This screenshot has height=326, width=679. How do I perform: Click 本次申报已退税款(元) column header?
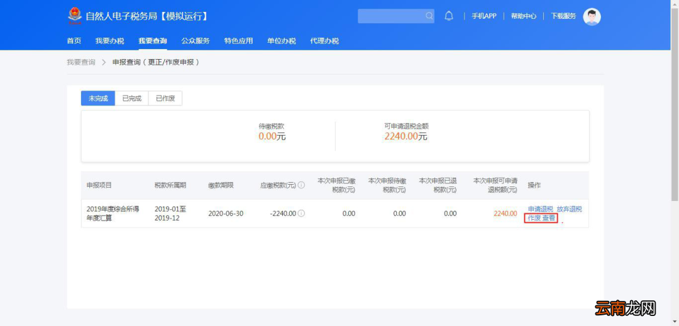coord(438,185)
